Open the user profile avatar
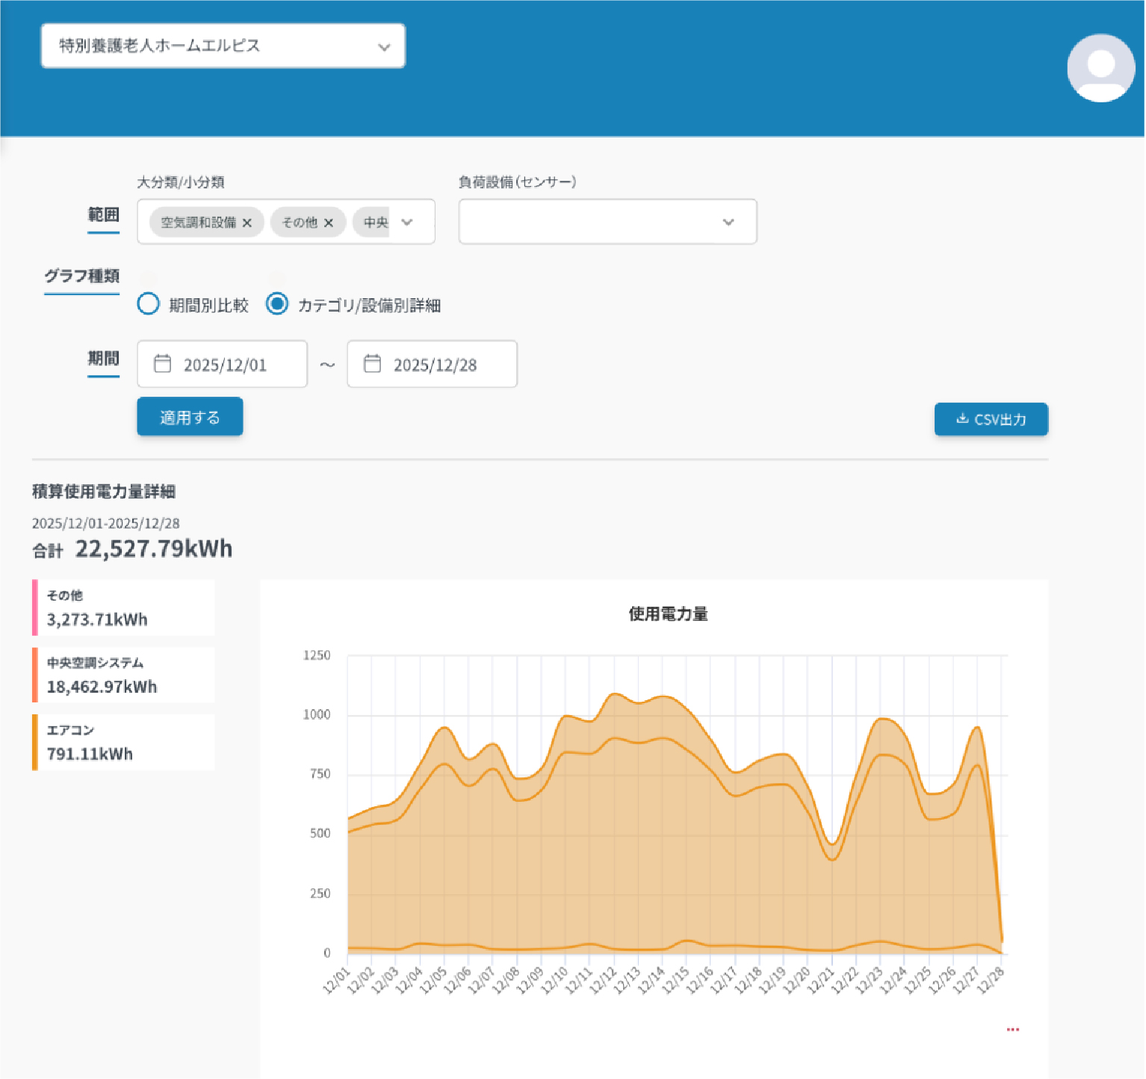1146x1079 pixels. 1100,68
